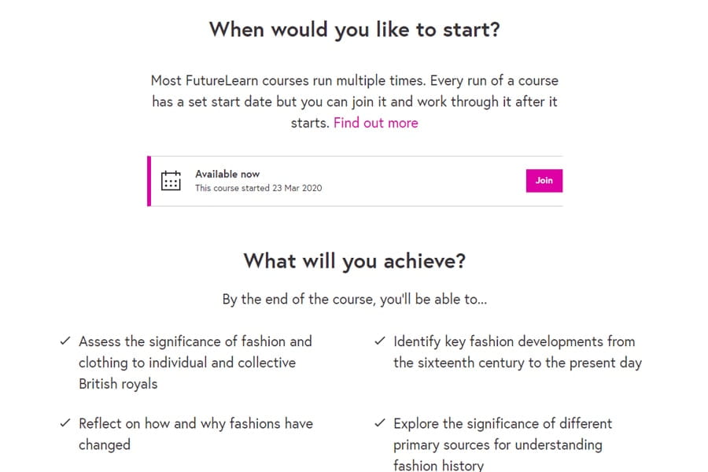
Task: Select the Available now label
Action: point(227,174)
